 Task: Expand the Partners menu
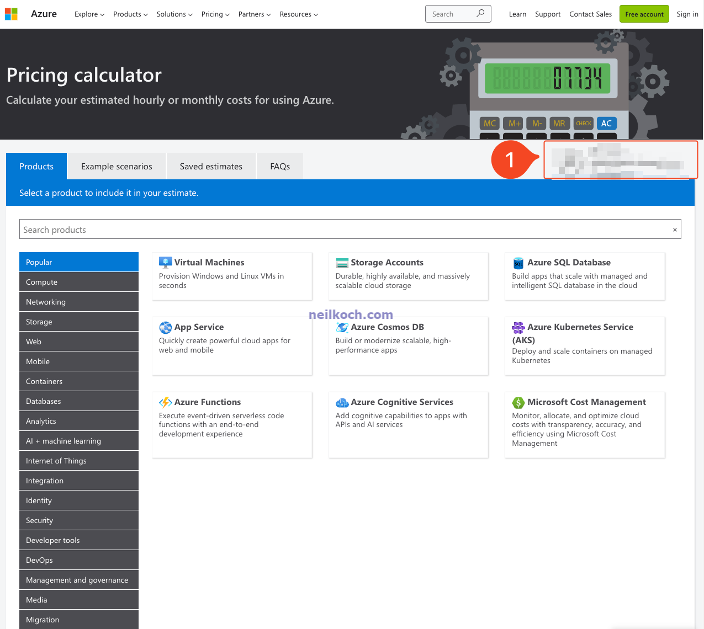tap(255, 14)
